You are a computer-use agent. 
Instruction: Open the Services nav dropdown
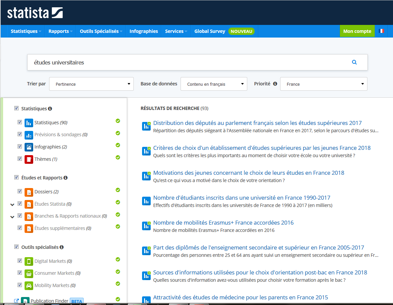point(176,31)
